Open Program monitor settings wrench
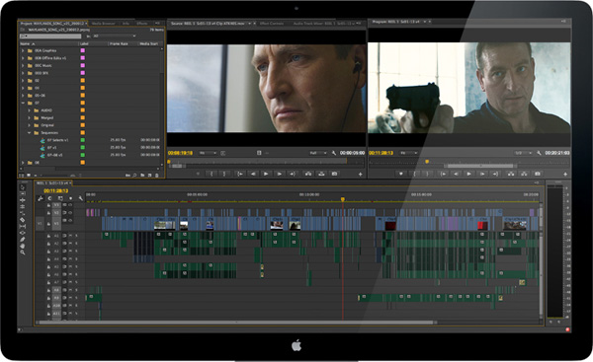The width and height of the screenshot is (593, 362). pyautogui.click(x=539, y=153)
